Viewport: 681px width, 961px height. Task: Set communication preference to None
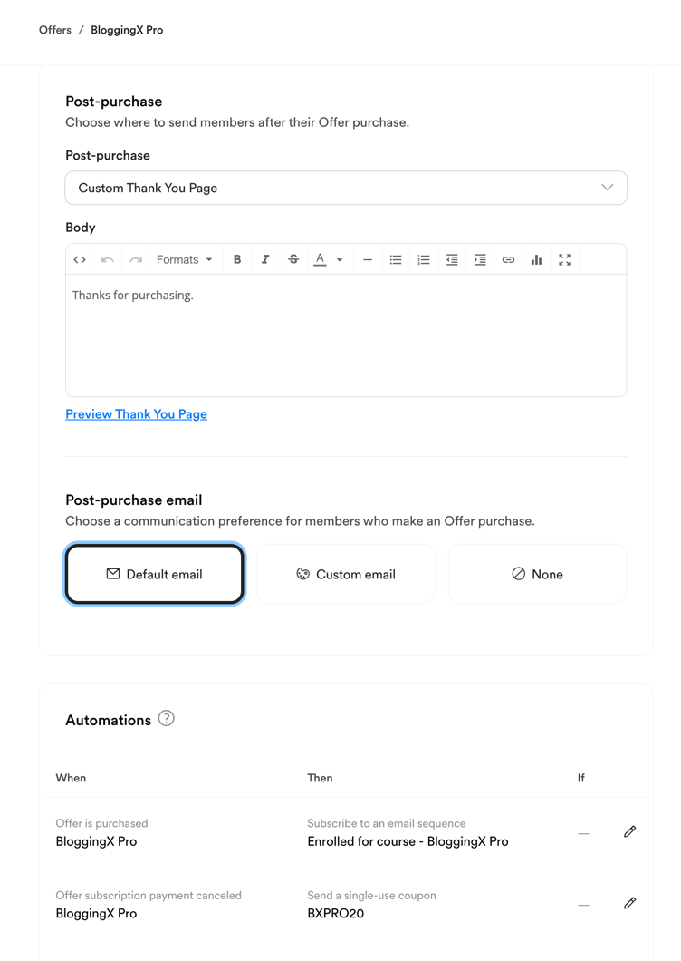tap(537, 573)
